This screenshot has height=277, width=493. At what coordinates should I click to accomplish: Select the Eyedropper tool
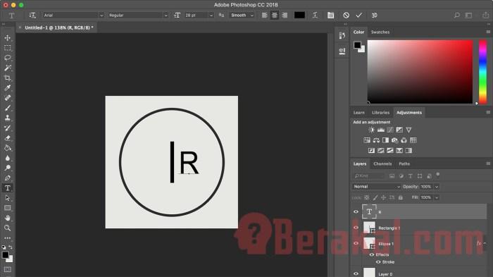pos(8,88)
